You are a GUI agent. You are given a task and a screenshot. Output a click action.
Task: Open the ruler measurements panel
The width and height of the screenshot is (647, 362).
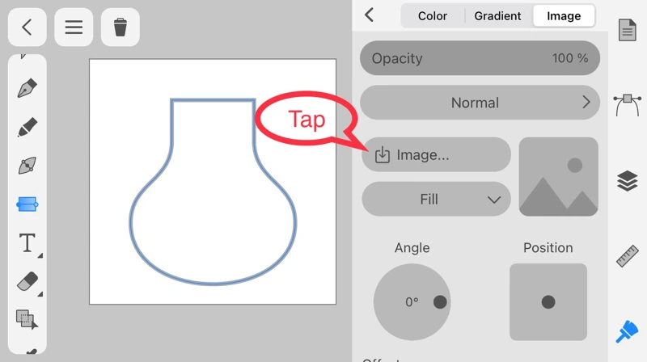tap(628, 256)
